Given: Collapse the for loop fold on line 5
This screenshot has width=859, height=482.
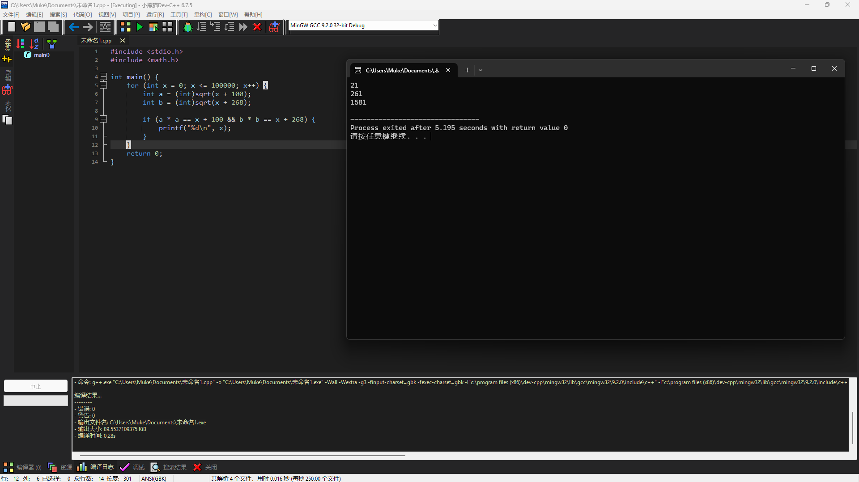Looking at the screenshot, I should (103, 85).
